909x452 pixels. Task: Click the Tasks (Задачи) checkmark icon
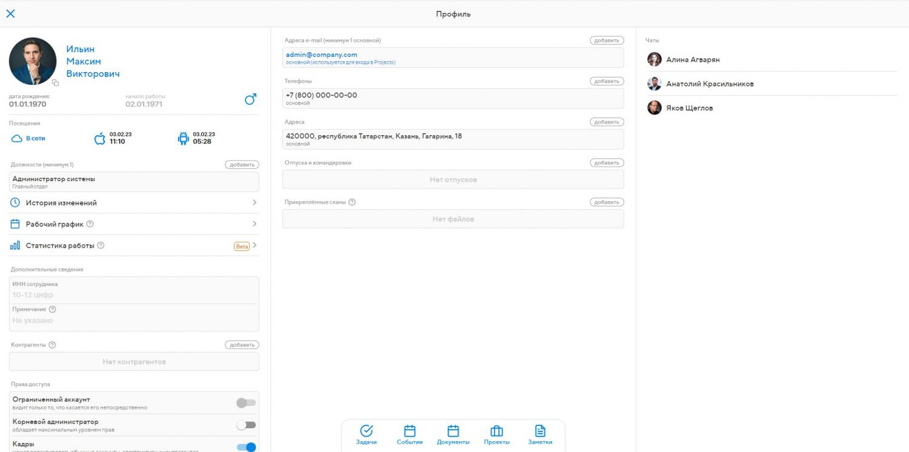coord(366,431)
